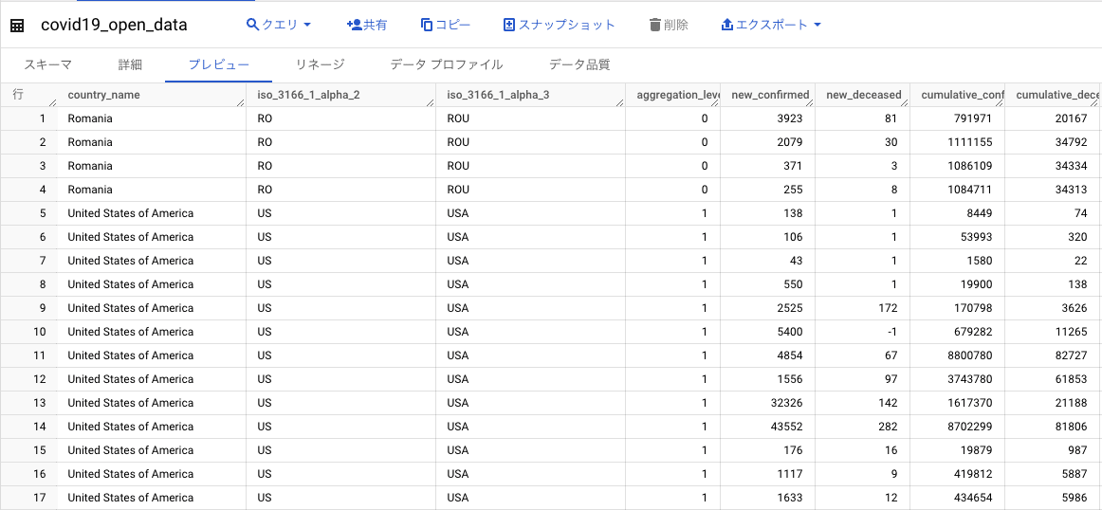This screenshot has height=510, width=1102.
Task: Click the magnifier icon beside クエリ
Action: 253,25
